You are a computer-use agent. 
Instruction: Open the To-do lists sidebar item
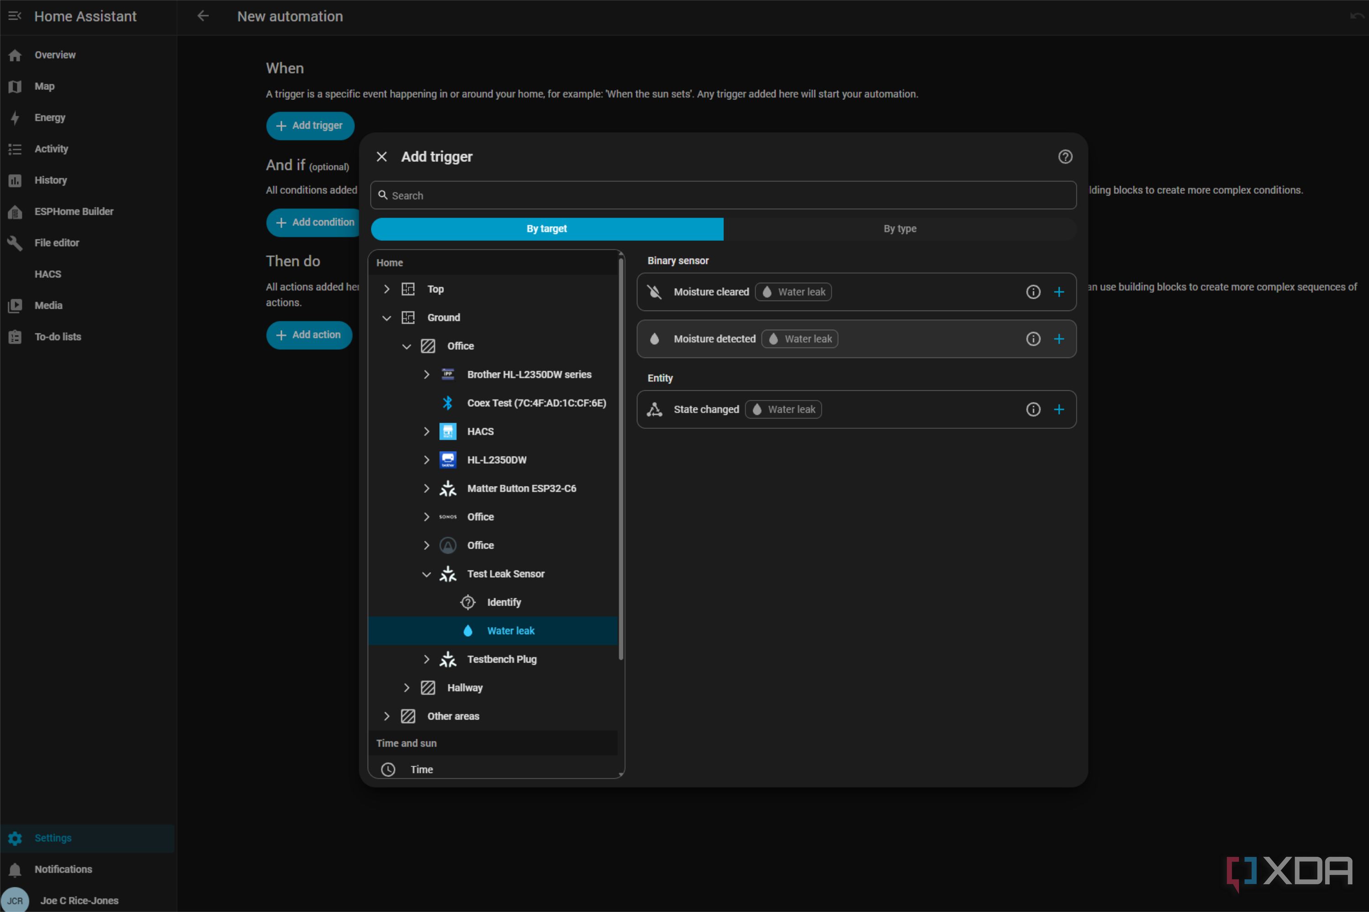87,337
